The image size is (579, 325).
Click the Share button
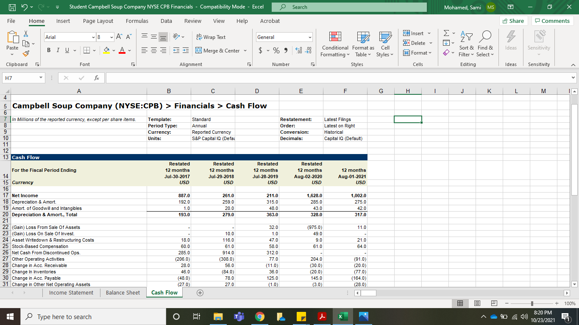click(x=513, y=20)
